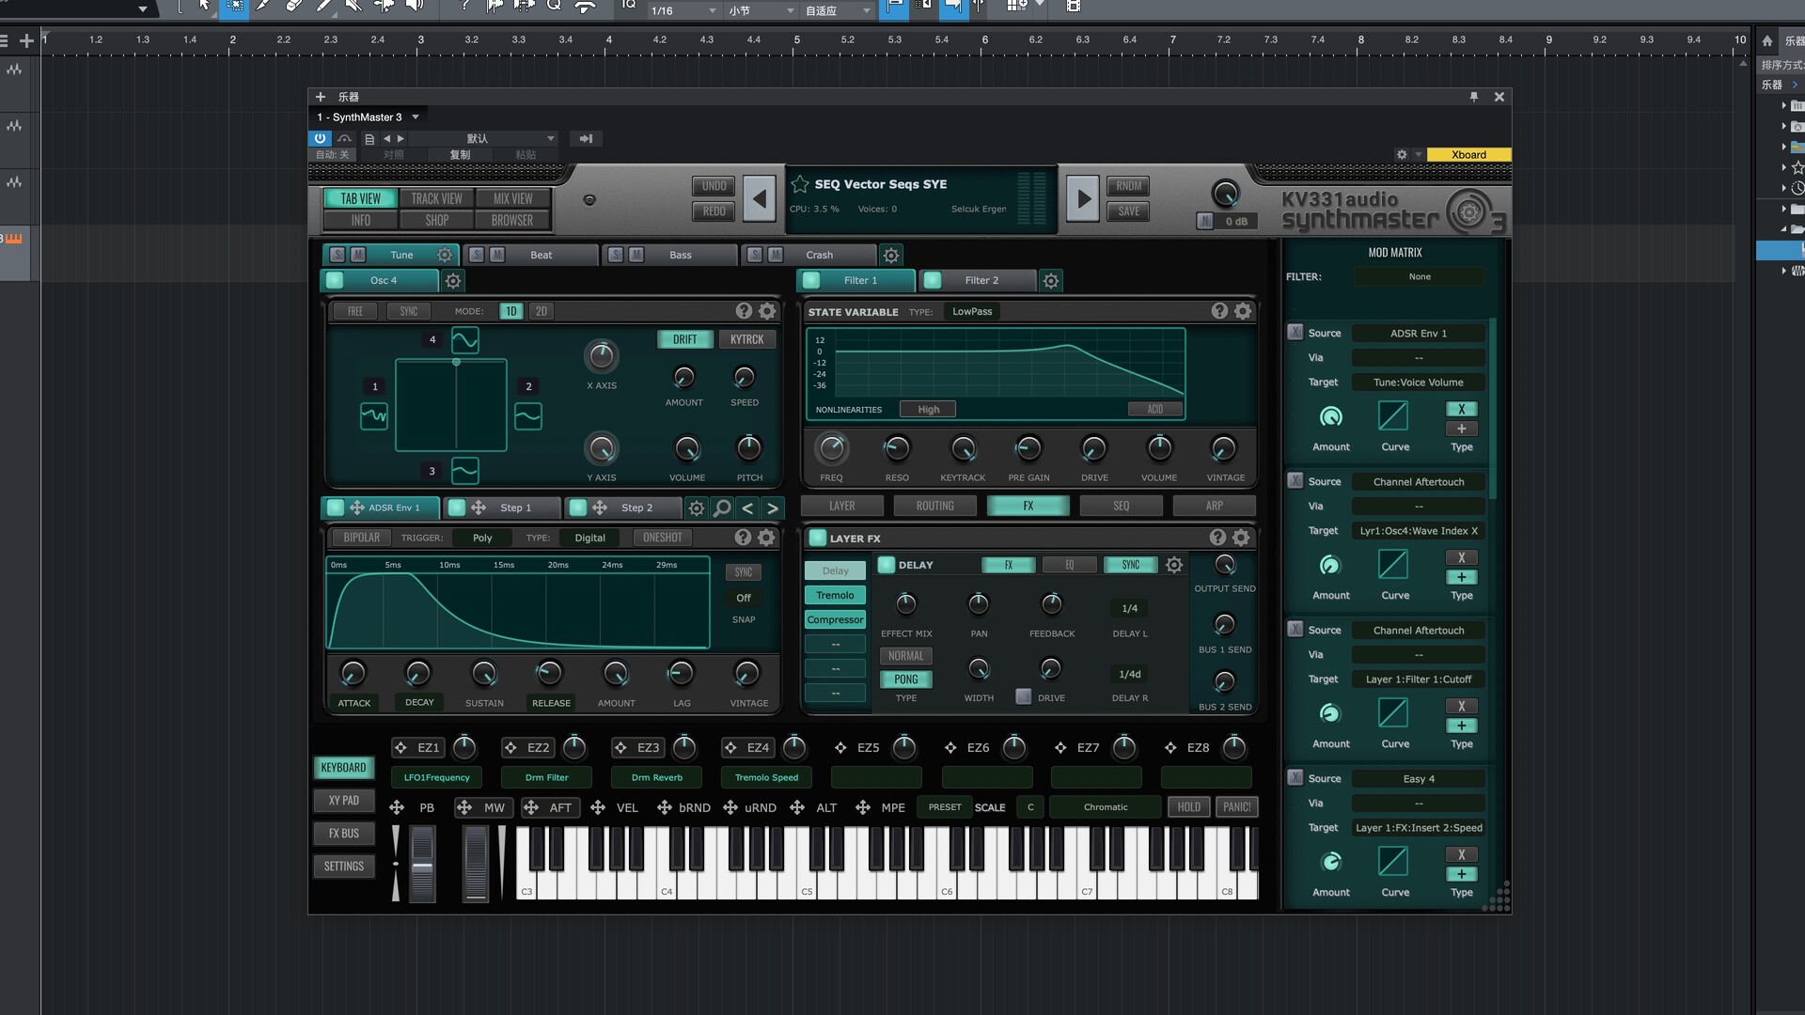Load the previous preset with left arrow
1805x1015 pixels.
(x=760, y=198)
